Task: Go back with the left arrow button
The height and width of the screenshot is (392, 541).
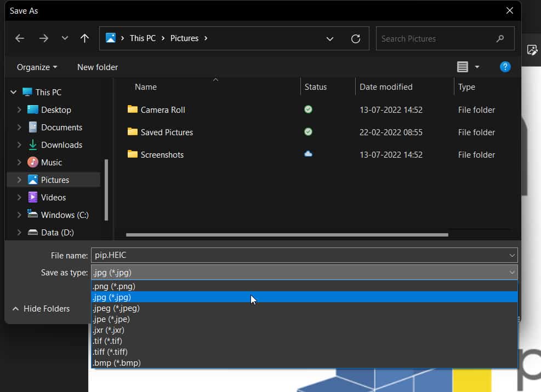Action: [x=20, y=38]
